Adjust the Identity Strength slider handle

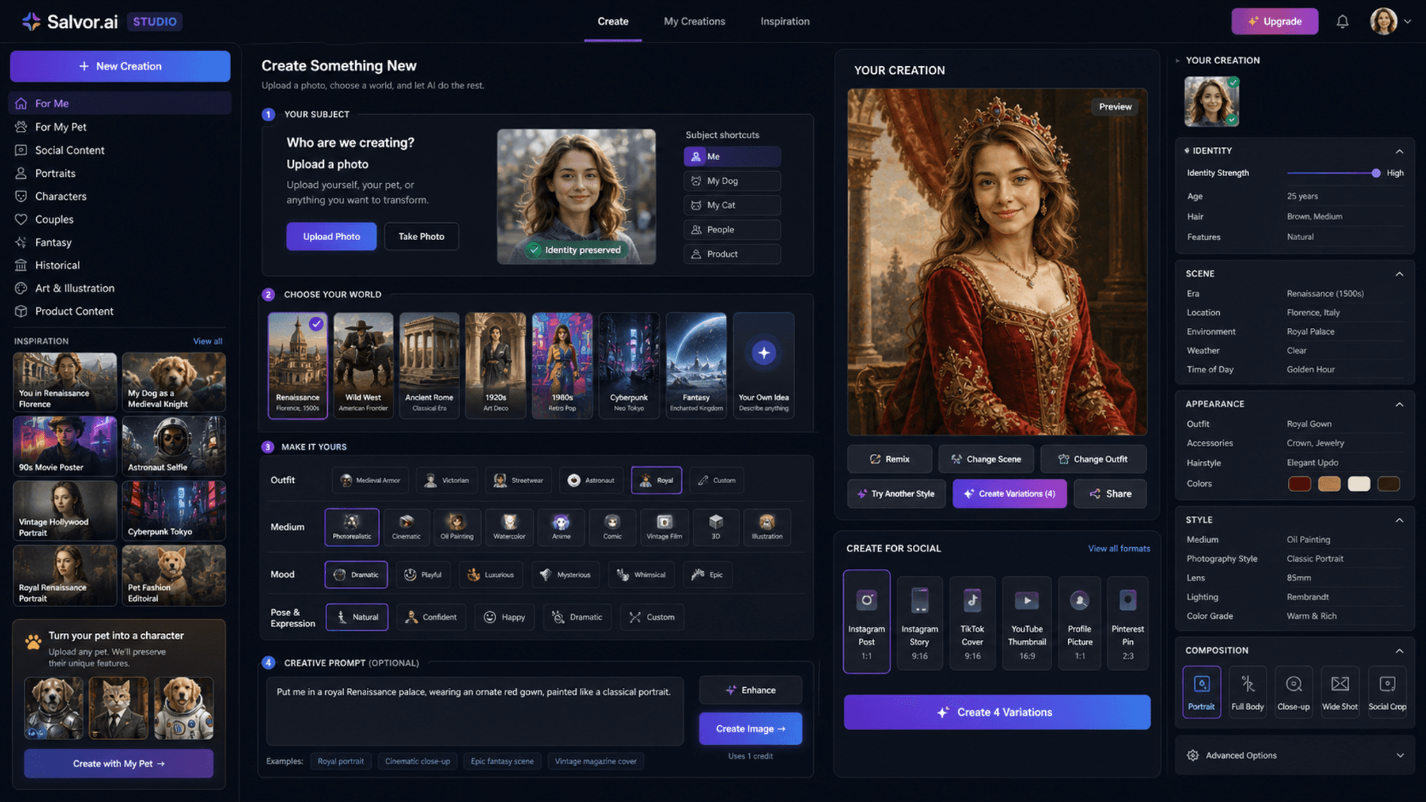(x=1376, y=173)
